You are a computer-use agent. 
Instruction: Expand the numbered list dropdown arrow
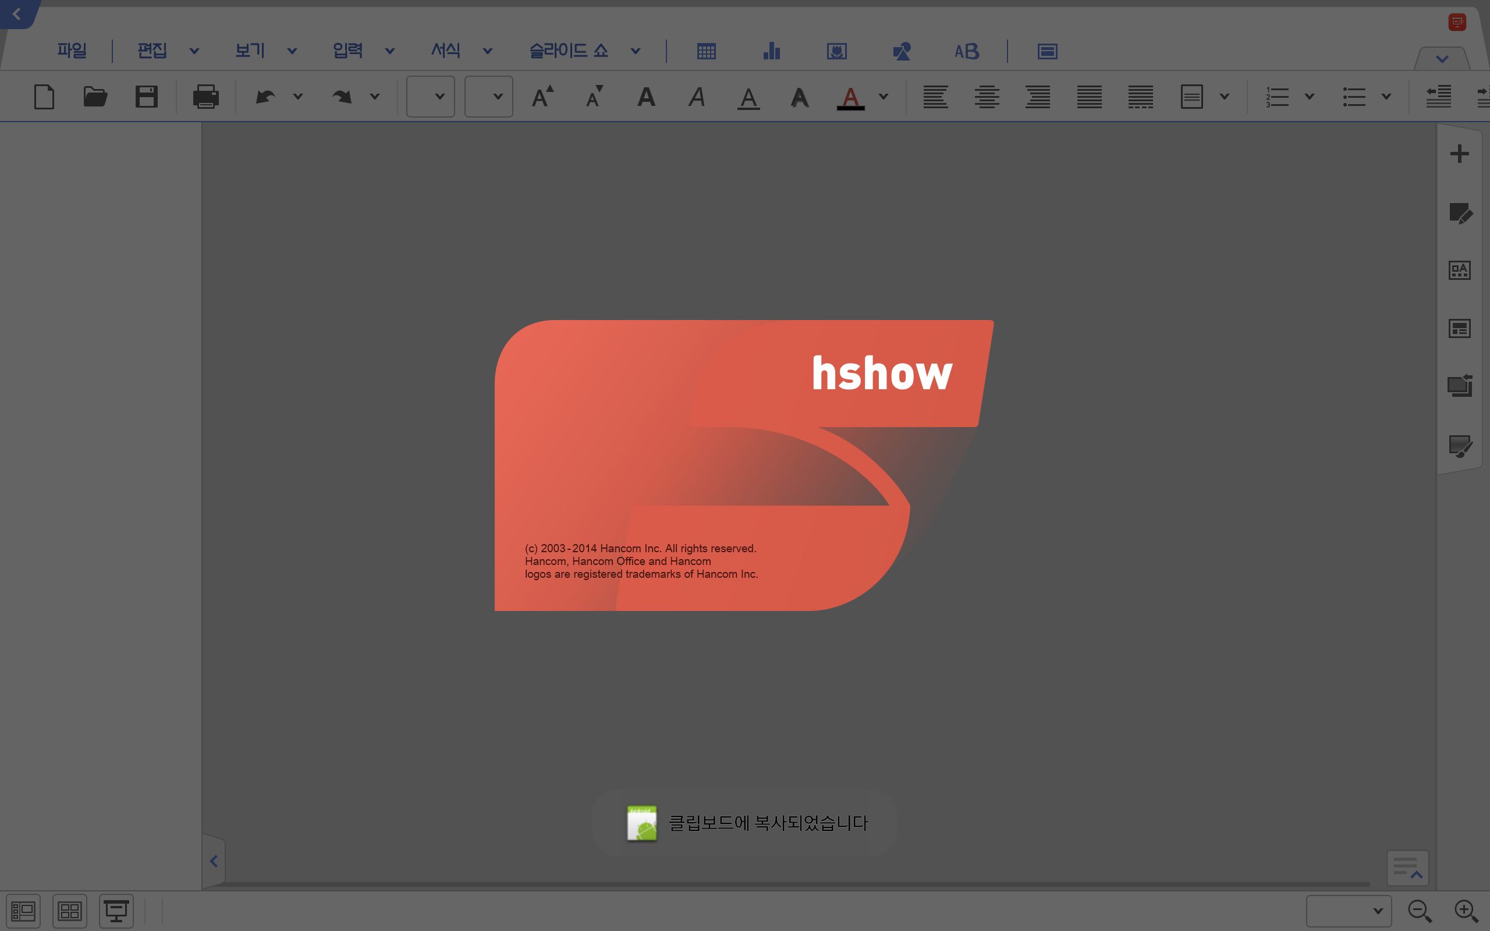coord(1310,97)
